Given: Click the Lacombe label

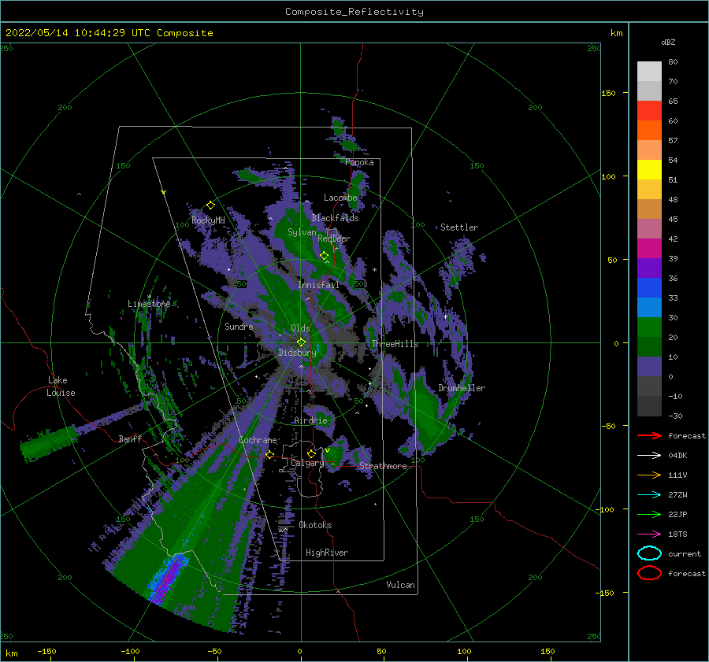Looking at the screenshot, I should pos(340,198).
